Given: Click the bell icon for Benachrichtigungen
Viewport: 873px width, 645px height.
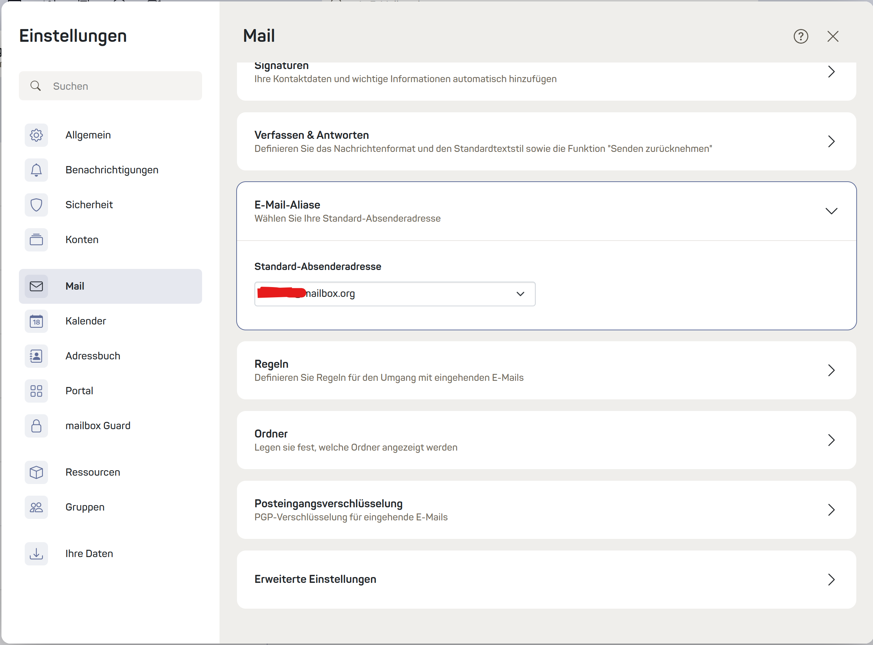Looking at the screenshot, I should click(x=36, y=170).
